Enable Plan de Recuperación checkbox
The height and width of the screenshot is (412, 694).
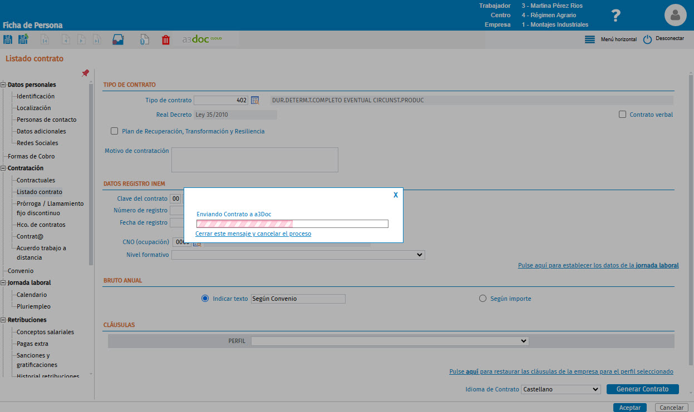point(115,131)
